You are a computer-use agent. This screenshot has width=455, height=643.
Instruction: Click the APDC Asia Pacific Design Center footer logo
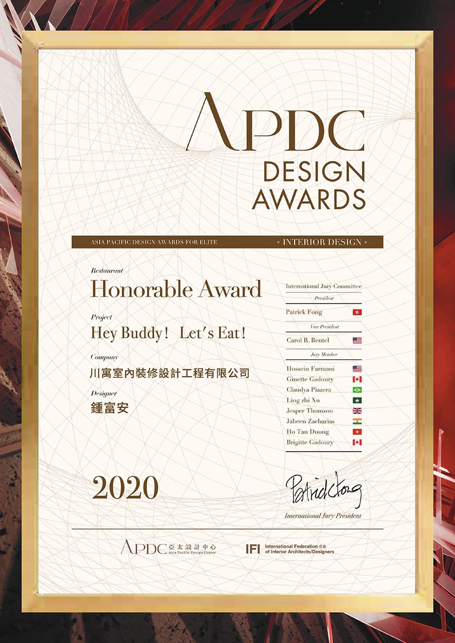pos(168,547)
